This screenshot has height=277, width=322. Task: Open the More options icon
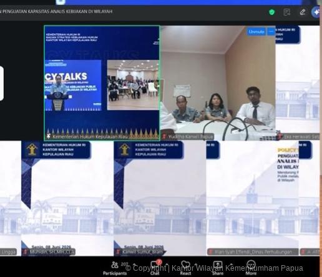coord(251,268)
